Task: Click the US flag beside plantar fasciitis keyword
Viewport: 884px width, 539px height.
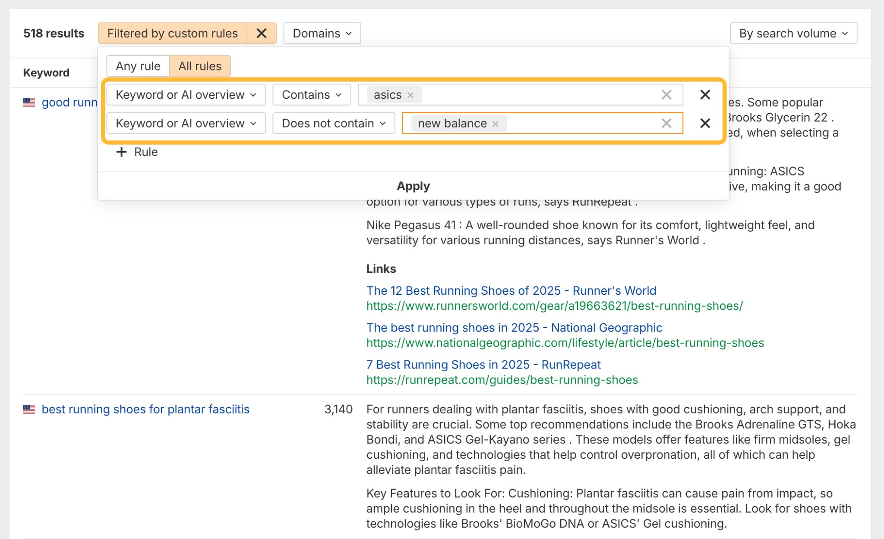Action: click(28, 409)
